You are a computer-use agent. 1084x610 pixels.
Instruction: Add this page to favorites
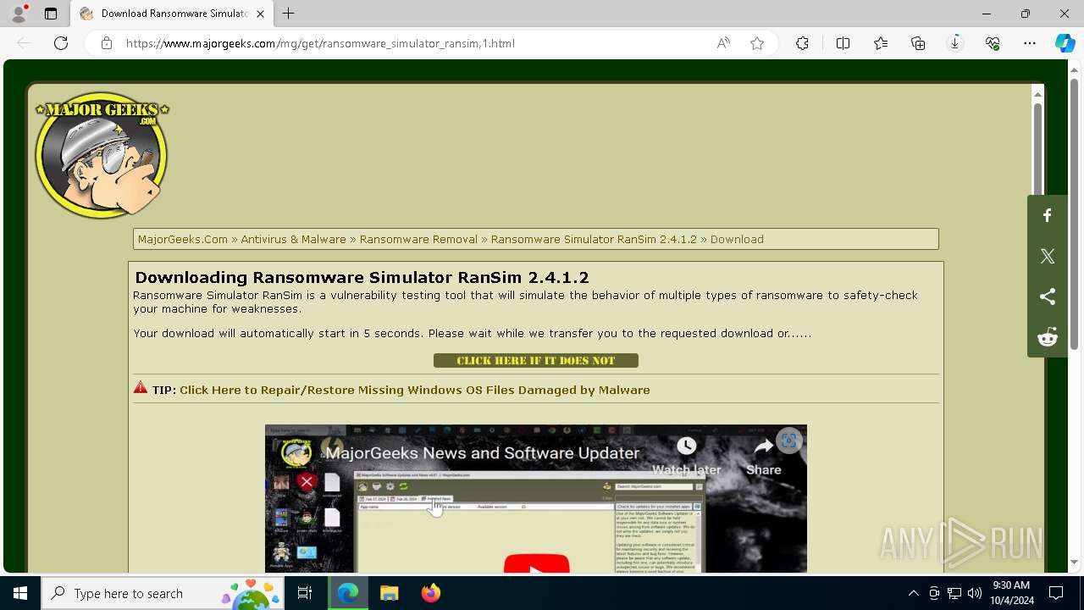coord(757,43)
